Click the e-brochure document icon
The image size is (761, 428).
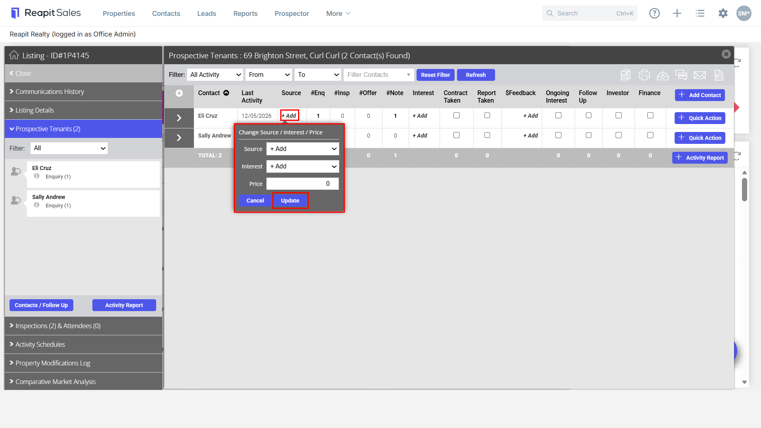point(719,75)
